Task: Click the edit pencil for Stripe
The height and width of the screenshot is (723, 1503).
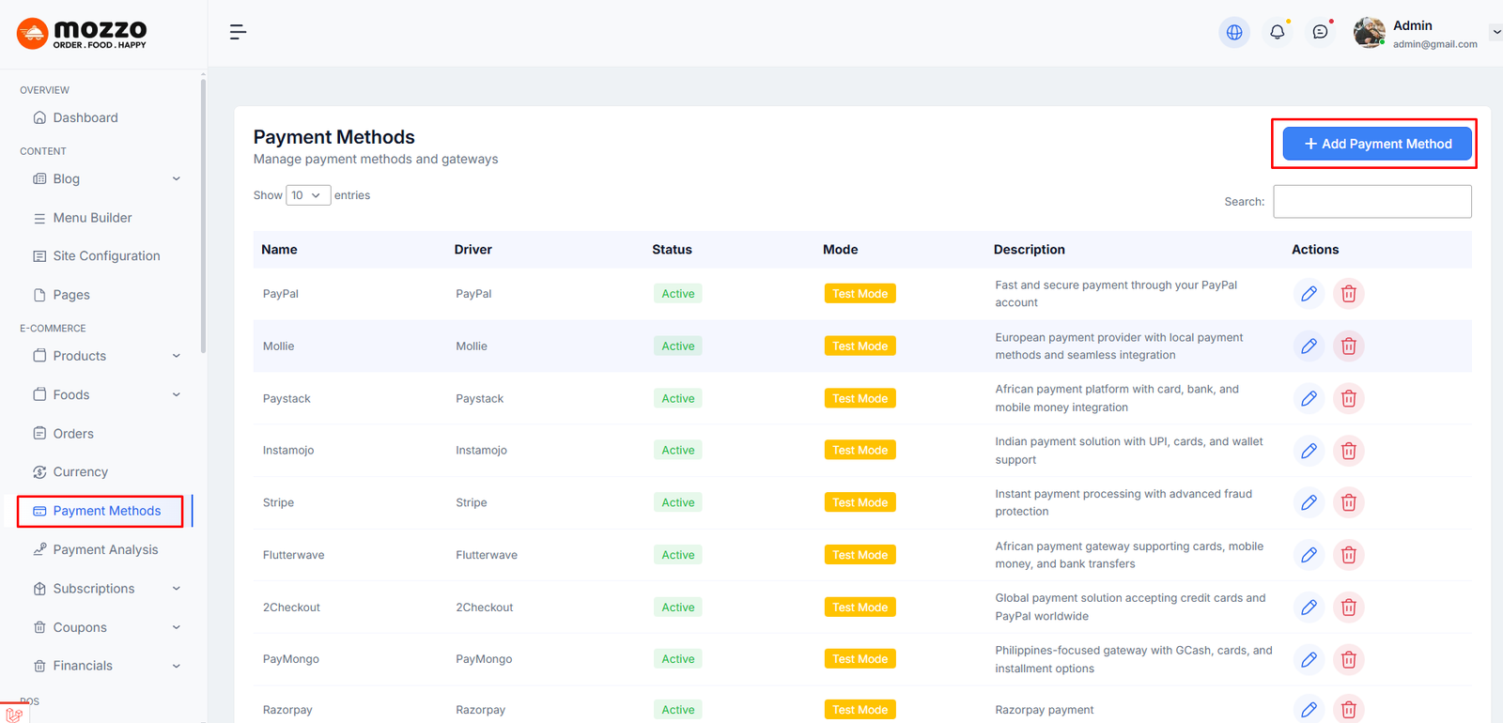Action: 1309,503
